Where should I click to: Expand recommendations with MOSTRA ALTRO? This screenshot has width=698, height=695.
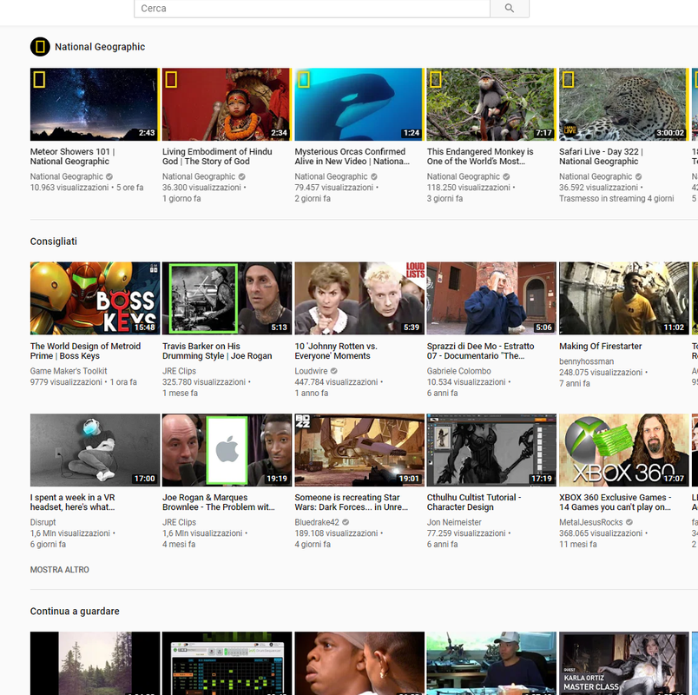pyautogui.click(x=60, y=570)
